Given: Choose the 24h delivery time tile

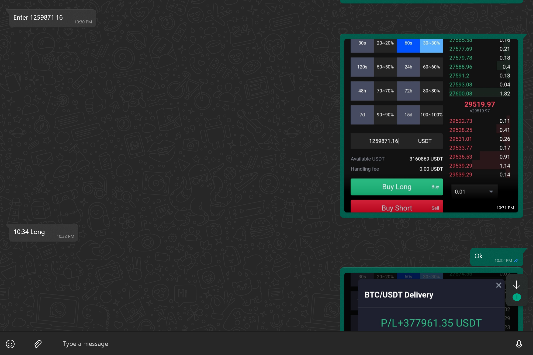Looking at the screenshot, I should (408, 67).
